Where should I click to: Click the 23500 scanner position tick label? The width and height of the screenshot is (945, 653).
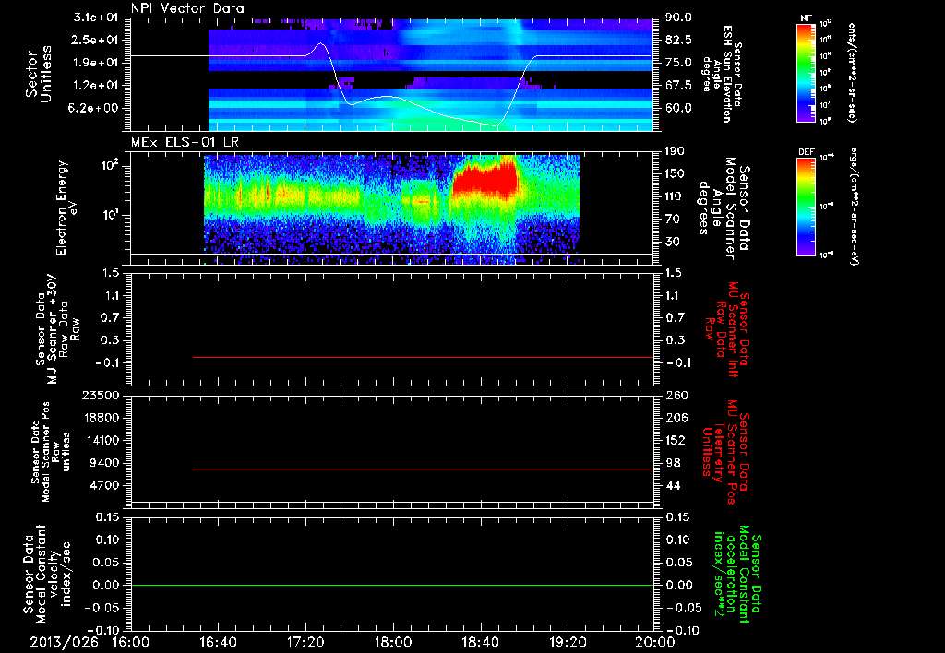click(102, 395)
